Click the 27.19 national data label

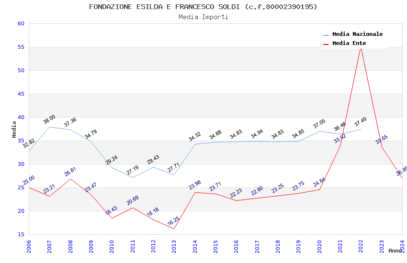(132, 170)
